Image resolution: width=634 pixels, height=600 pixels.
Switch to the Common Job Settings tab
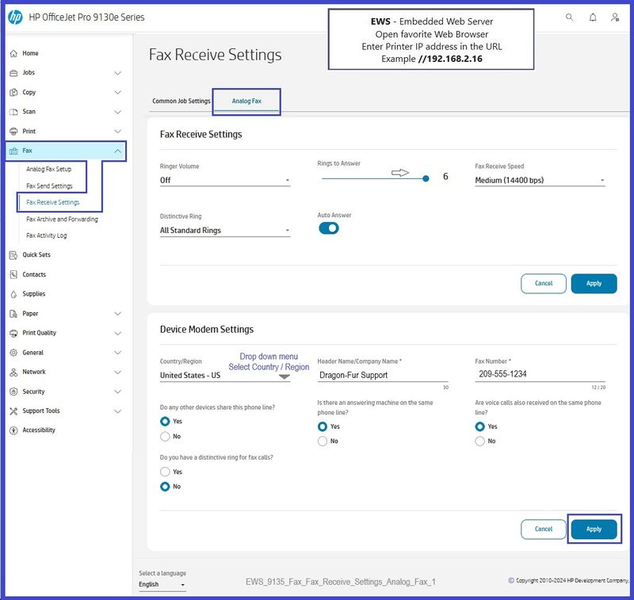[x=181, y=101]
